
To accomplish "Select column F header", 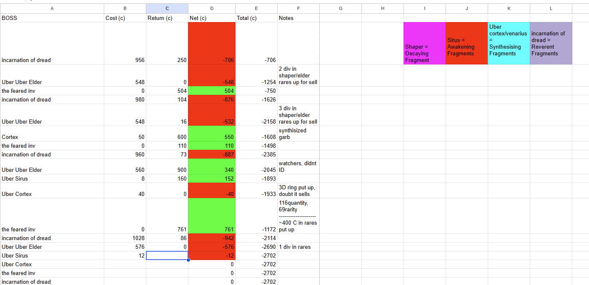I will 298,8.
